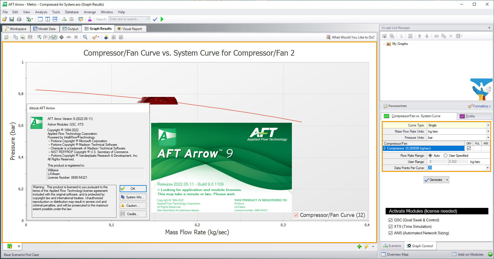Image resolution: width=494 pixels, height=259 pixels.
Task: Toggle the graph legend icon
Action: point(46,37)
